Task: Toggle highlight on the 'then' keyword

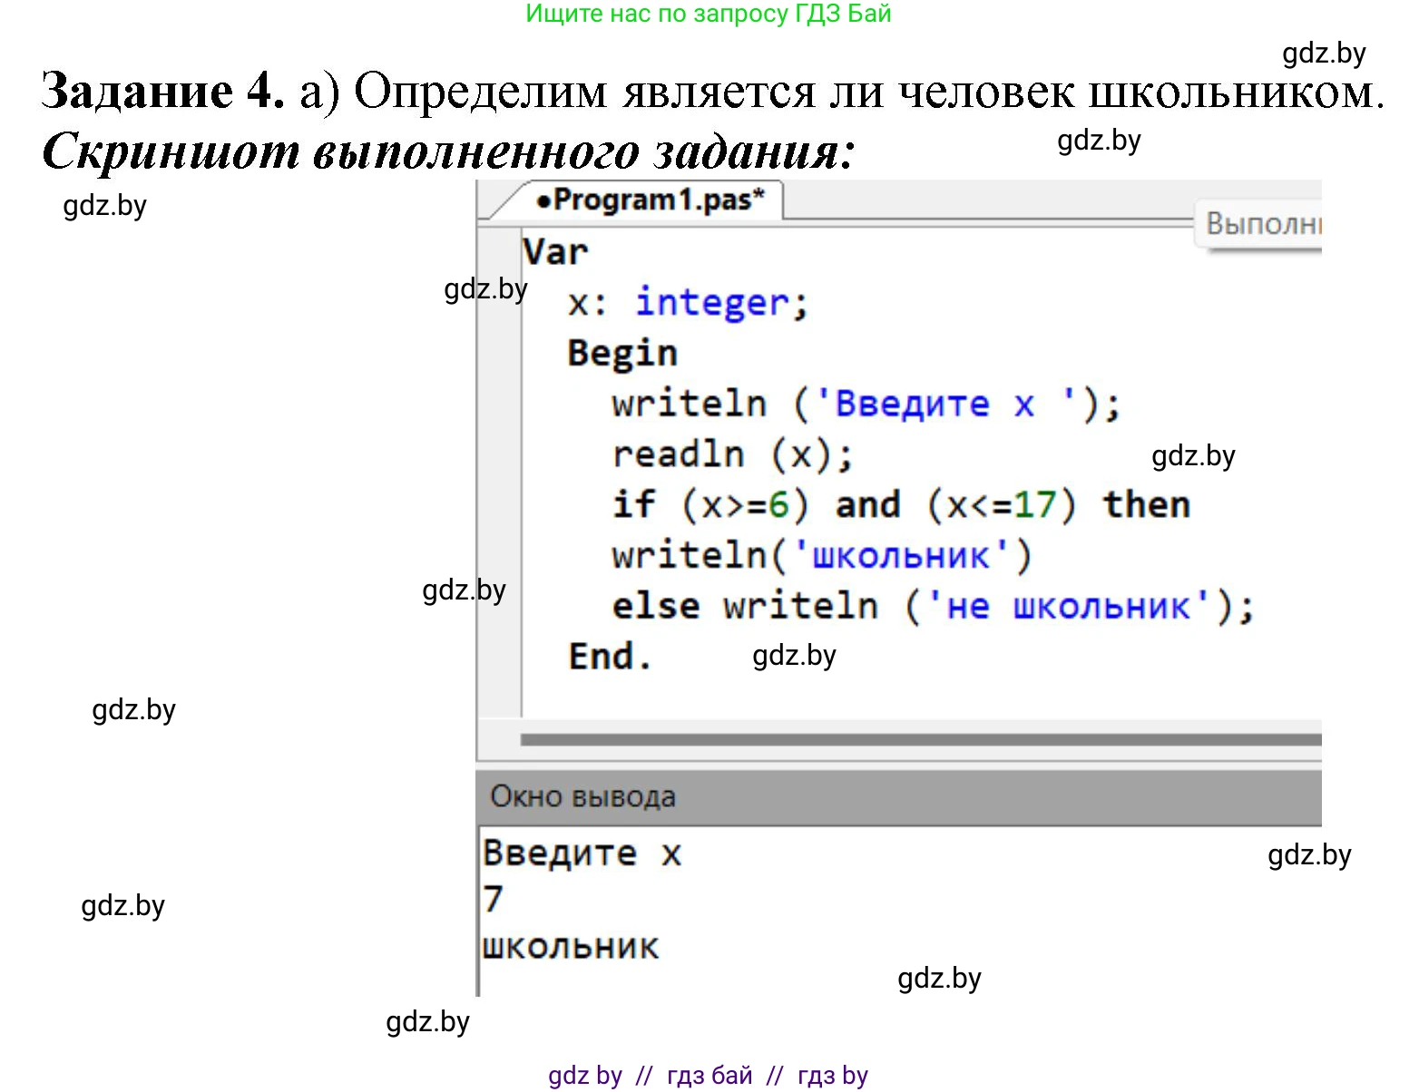Action: pos(1148,505)
